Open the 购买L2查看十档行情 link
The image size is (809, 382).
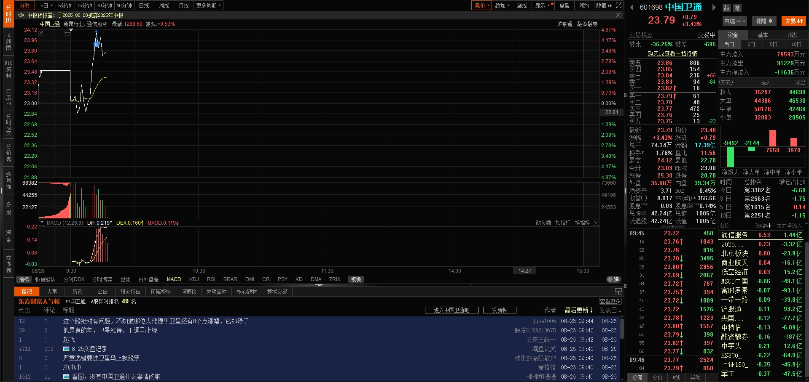(672, 53)
